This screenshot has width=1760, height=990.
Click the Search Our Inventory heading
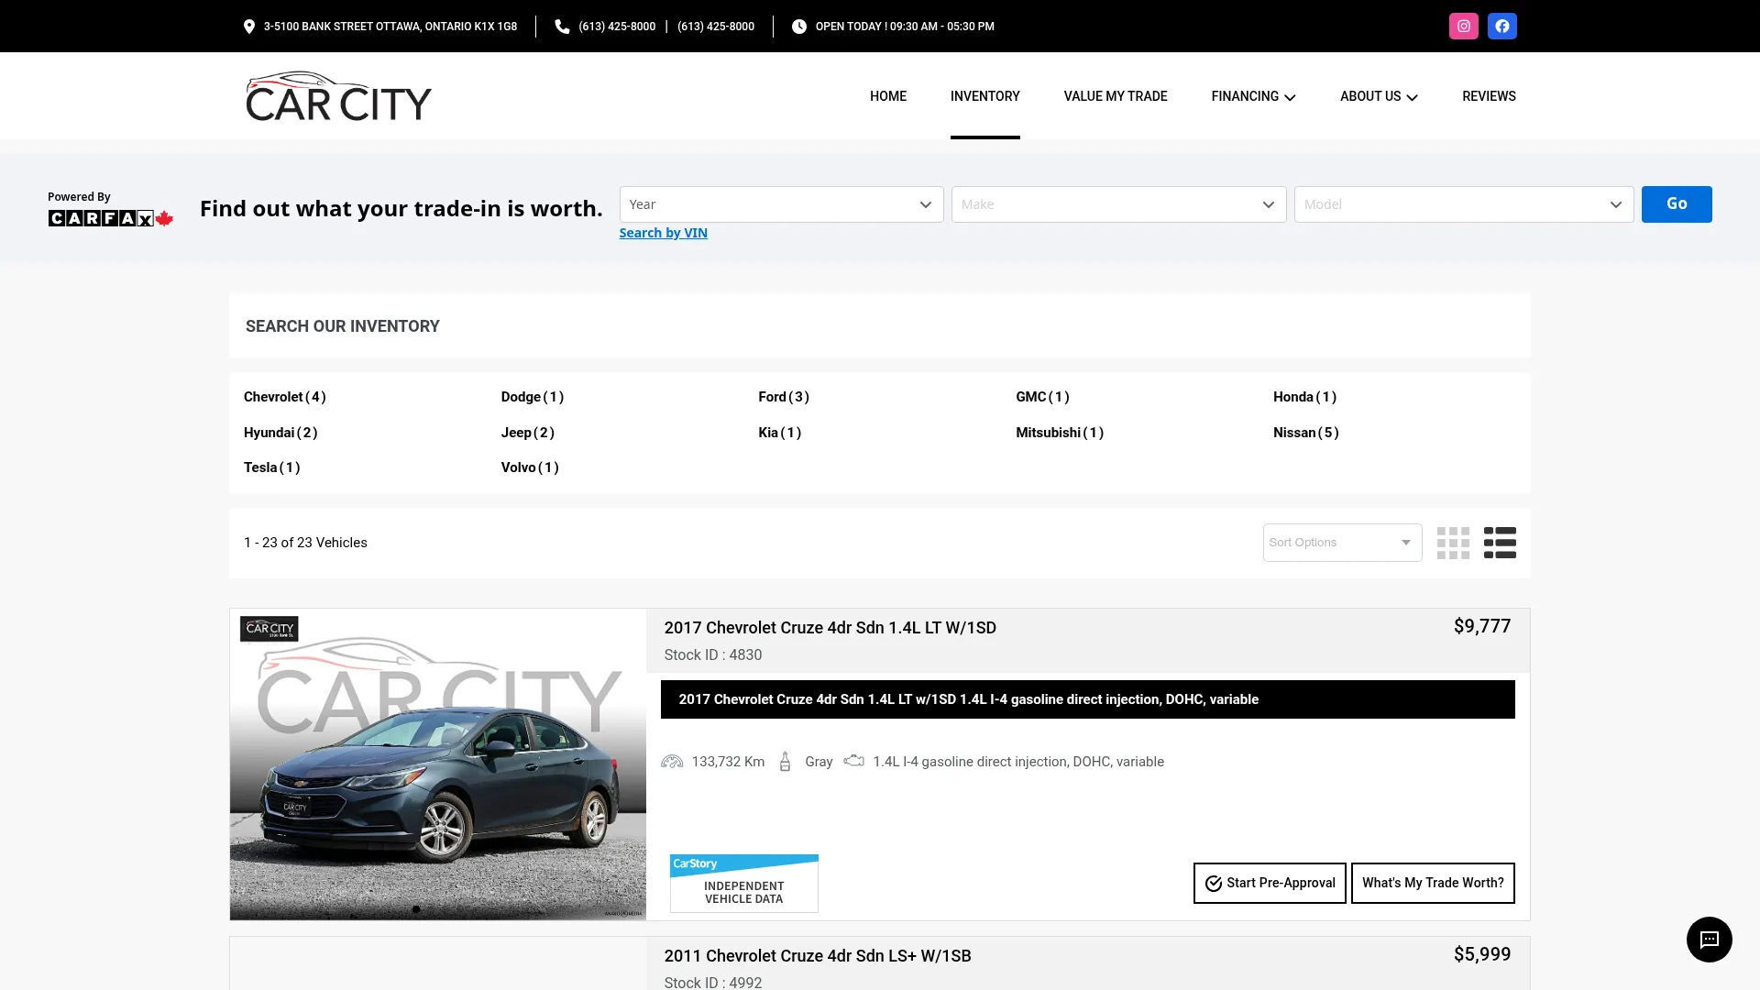343,326
